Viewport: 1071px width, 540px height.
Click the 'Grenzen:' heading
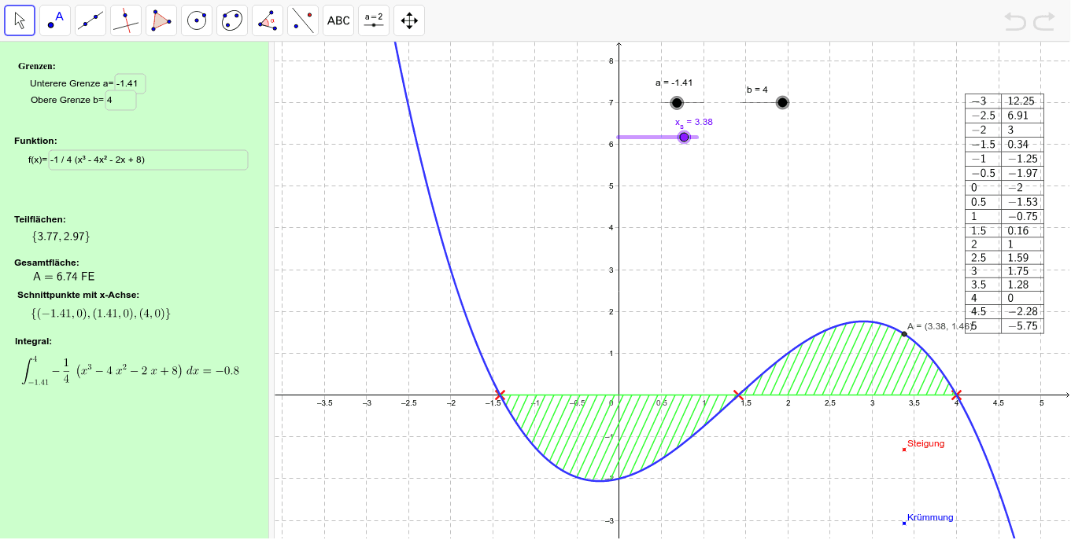tap(37, 66)
